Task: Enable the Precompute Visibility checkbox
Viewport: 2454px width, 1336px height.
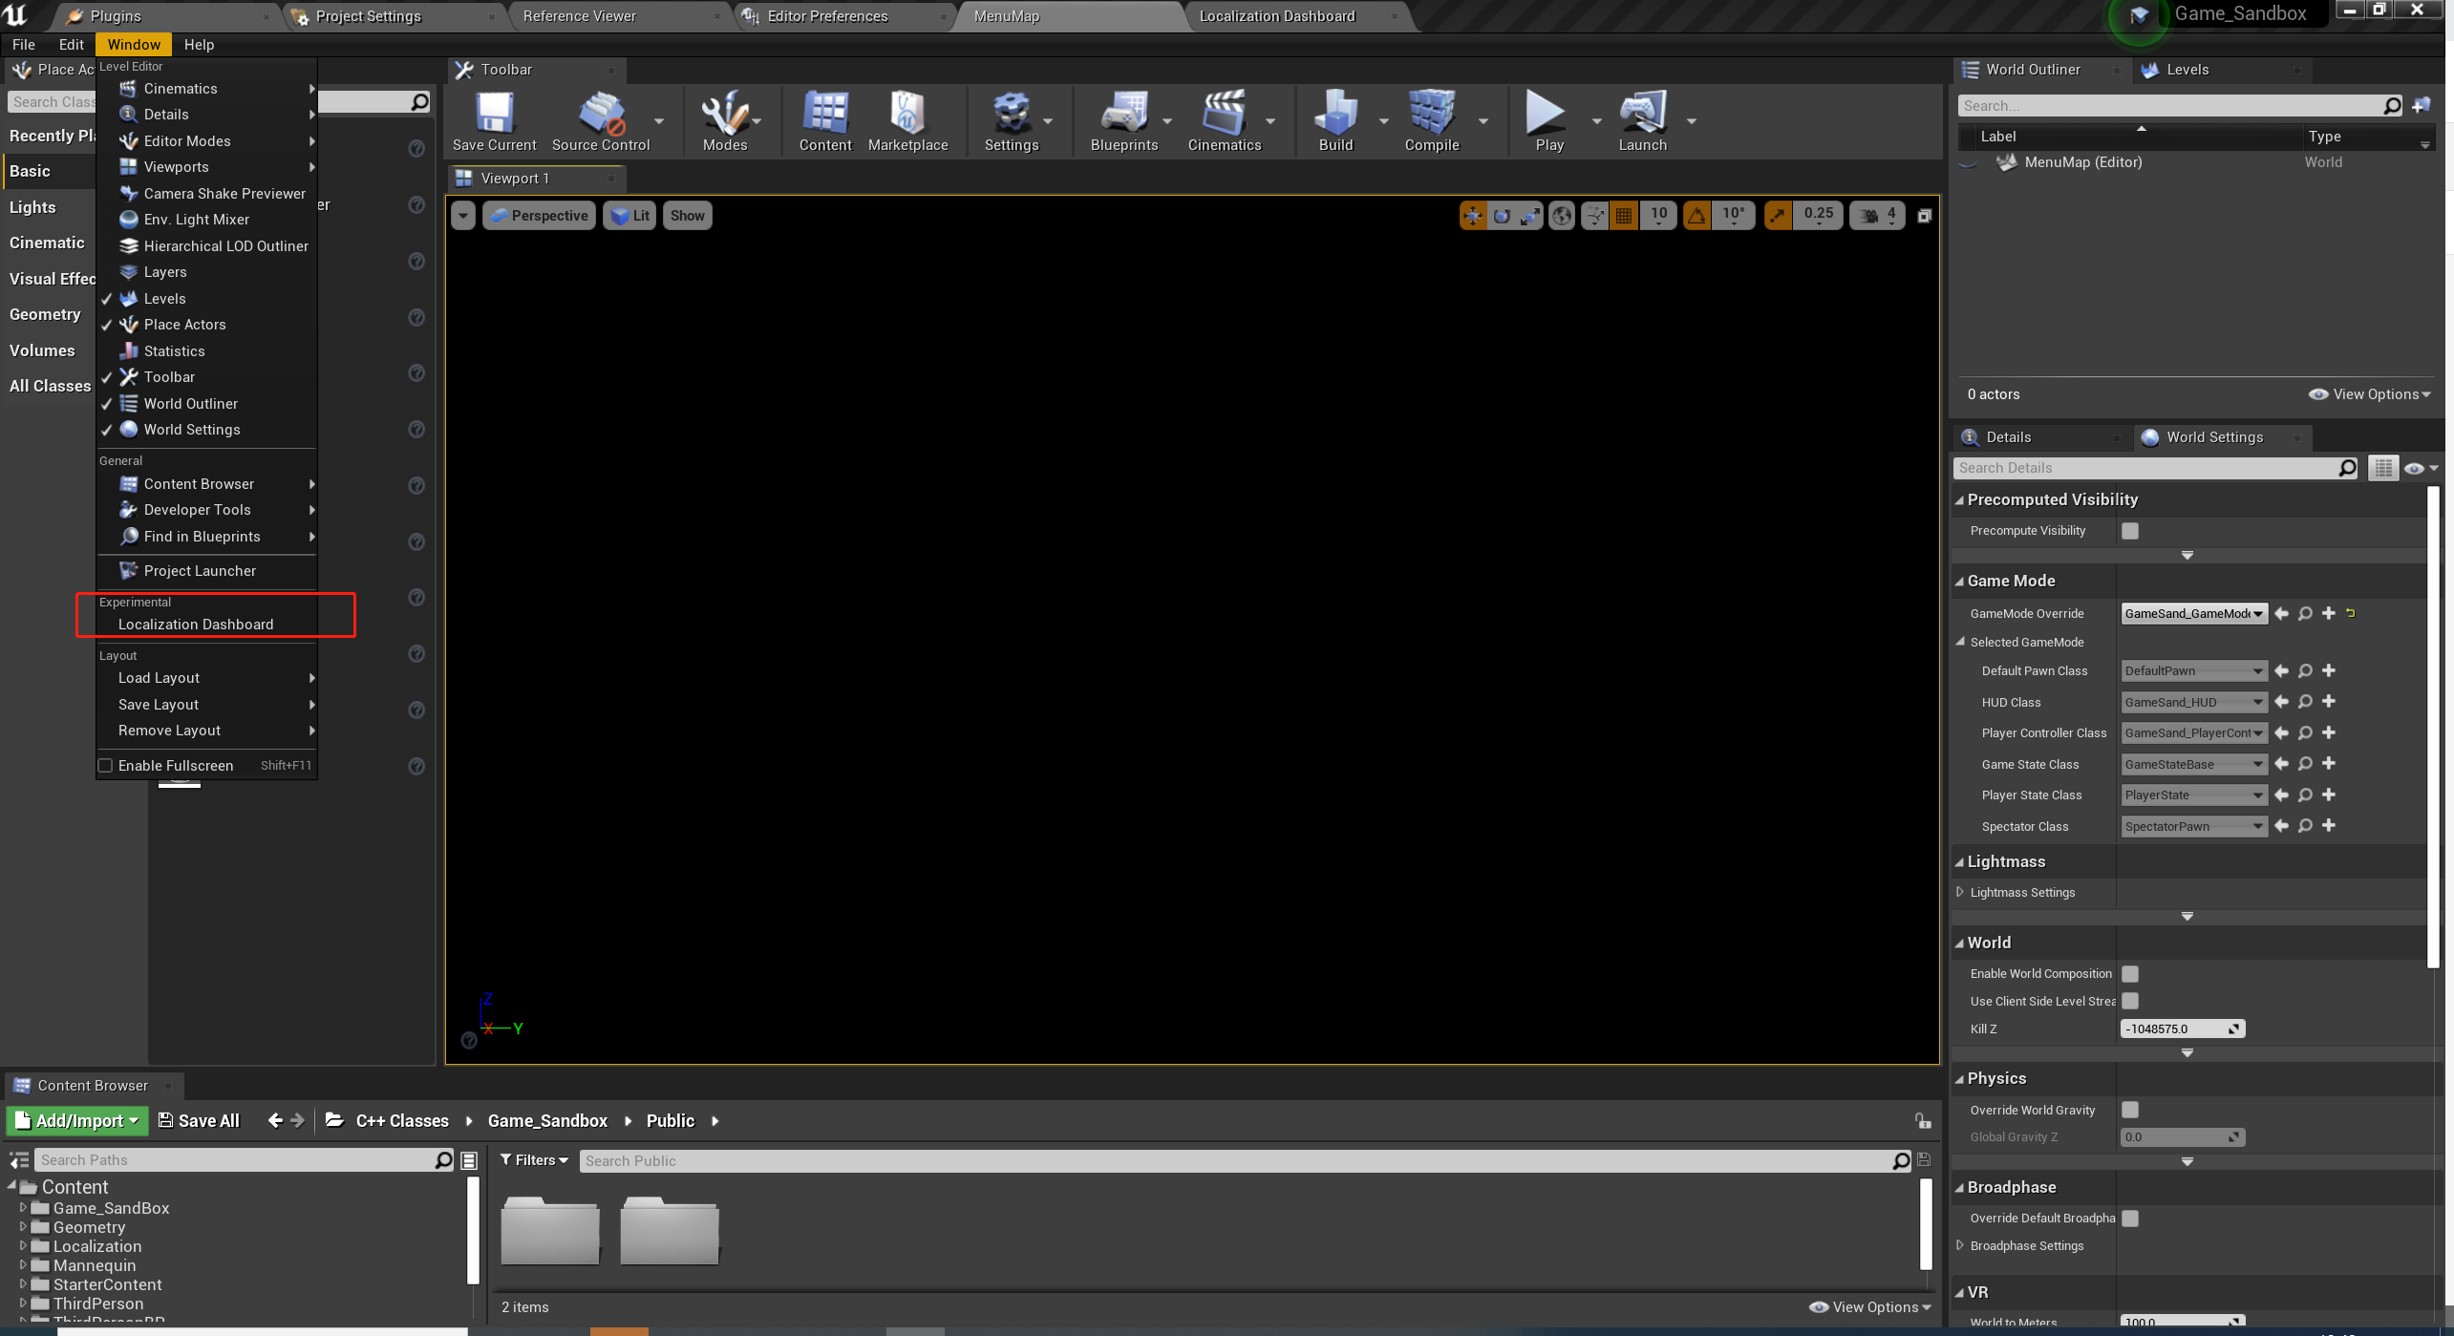Action: click(2130, 530)
